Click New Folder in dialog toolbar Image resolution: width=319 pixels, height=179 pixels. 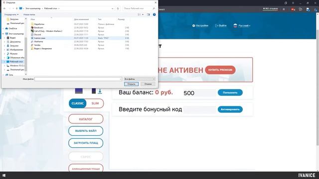[x=29, y=14]
